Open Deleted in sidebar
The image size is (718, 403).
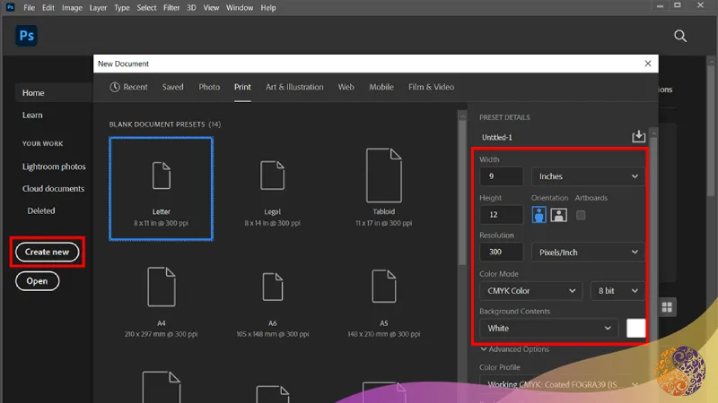tap(41, 210)
